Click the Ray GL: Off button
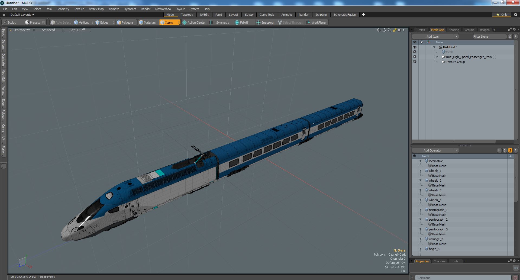 pyautogui.click(x=77, y=30)
